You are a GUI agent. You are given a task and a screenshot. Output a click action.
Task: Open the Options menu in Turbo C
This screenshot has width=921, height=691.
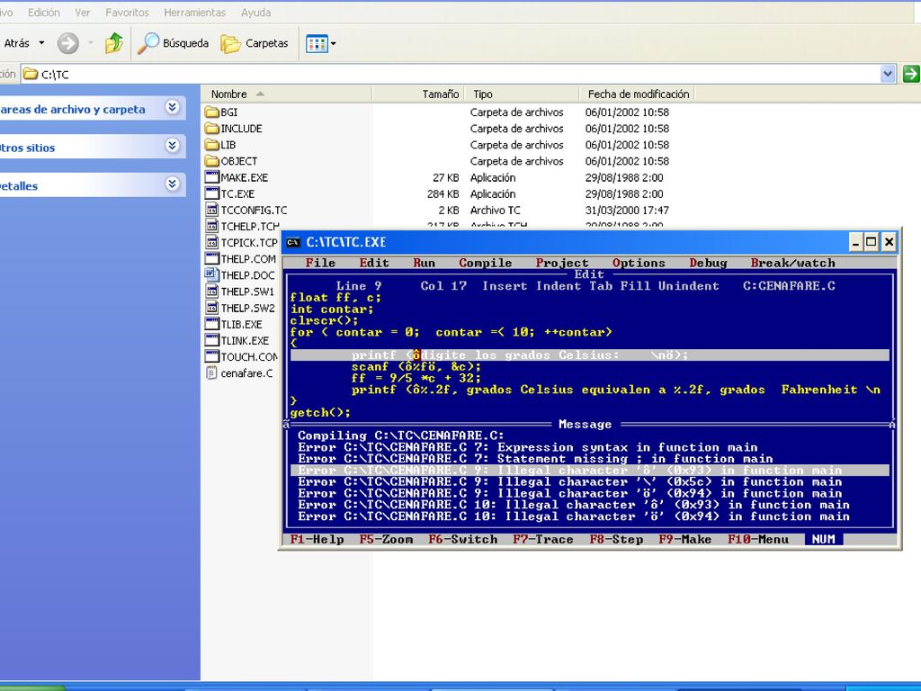[x=639, y=264]
